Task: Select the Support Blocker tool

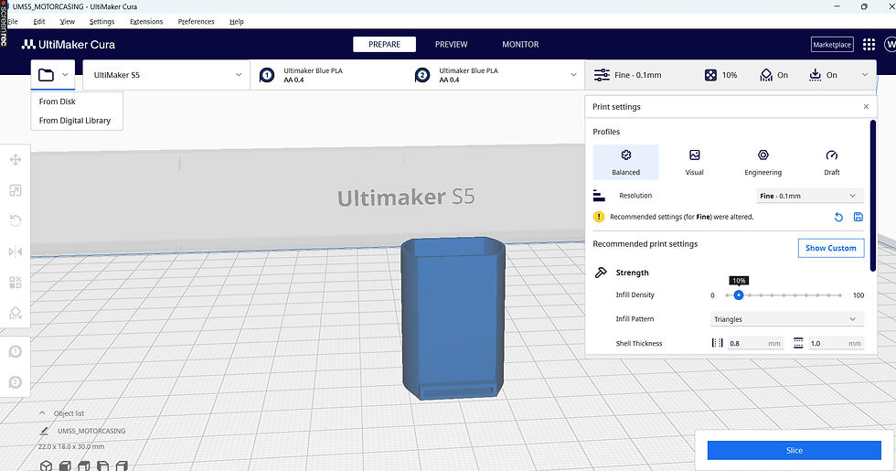Action: pyautogui.click(x=16, y=313)
